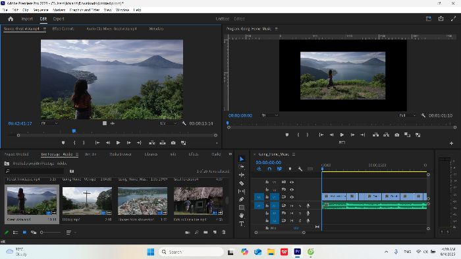Click Insert in Source monitor

[152, 143]
